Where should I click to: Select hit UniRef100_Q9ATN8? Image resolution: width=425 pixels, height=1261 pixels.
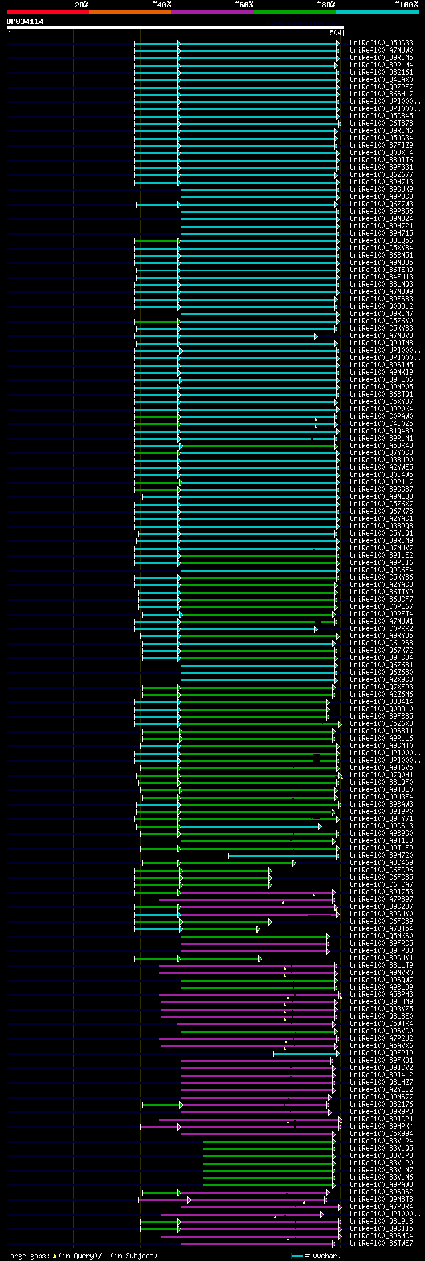tap(381, 343)
